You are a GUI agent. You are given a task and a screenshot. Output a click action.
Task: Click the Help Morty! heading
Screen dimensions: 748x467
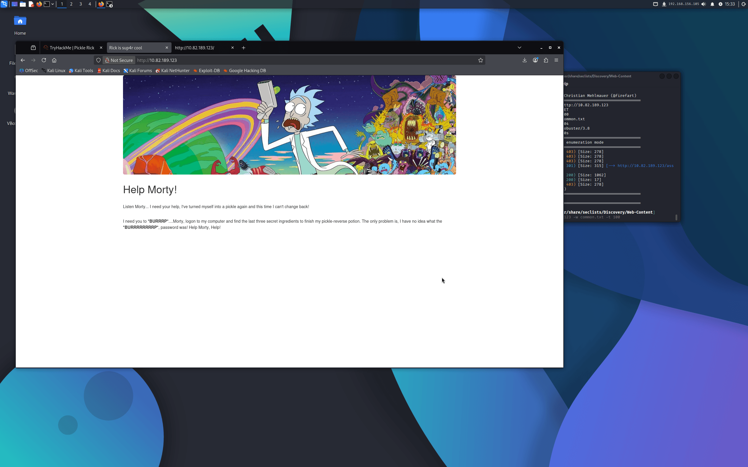click(150, 190)
